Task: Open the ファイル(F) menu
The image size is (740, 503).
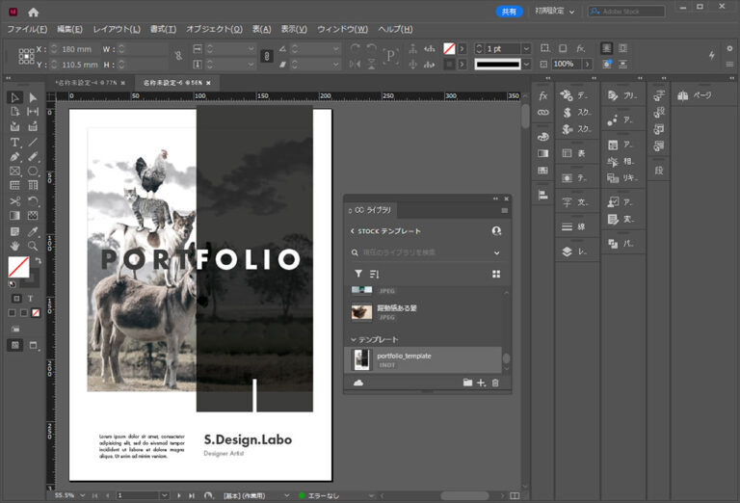Action: coord(27,29)
